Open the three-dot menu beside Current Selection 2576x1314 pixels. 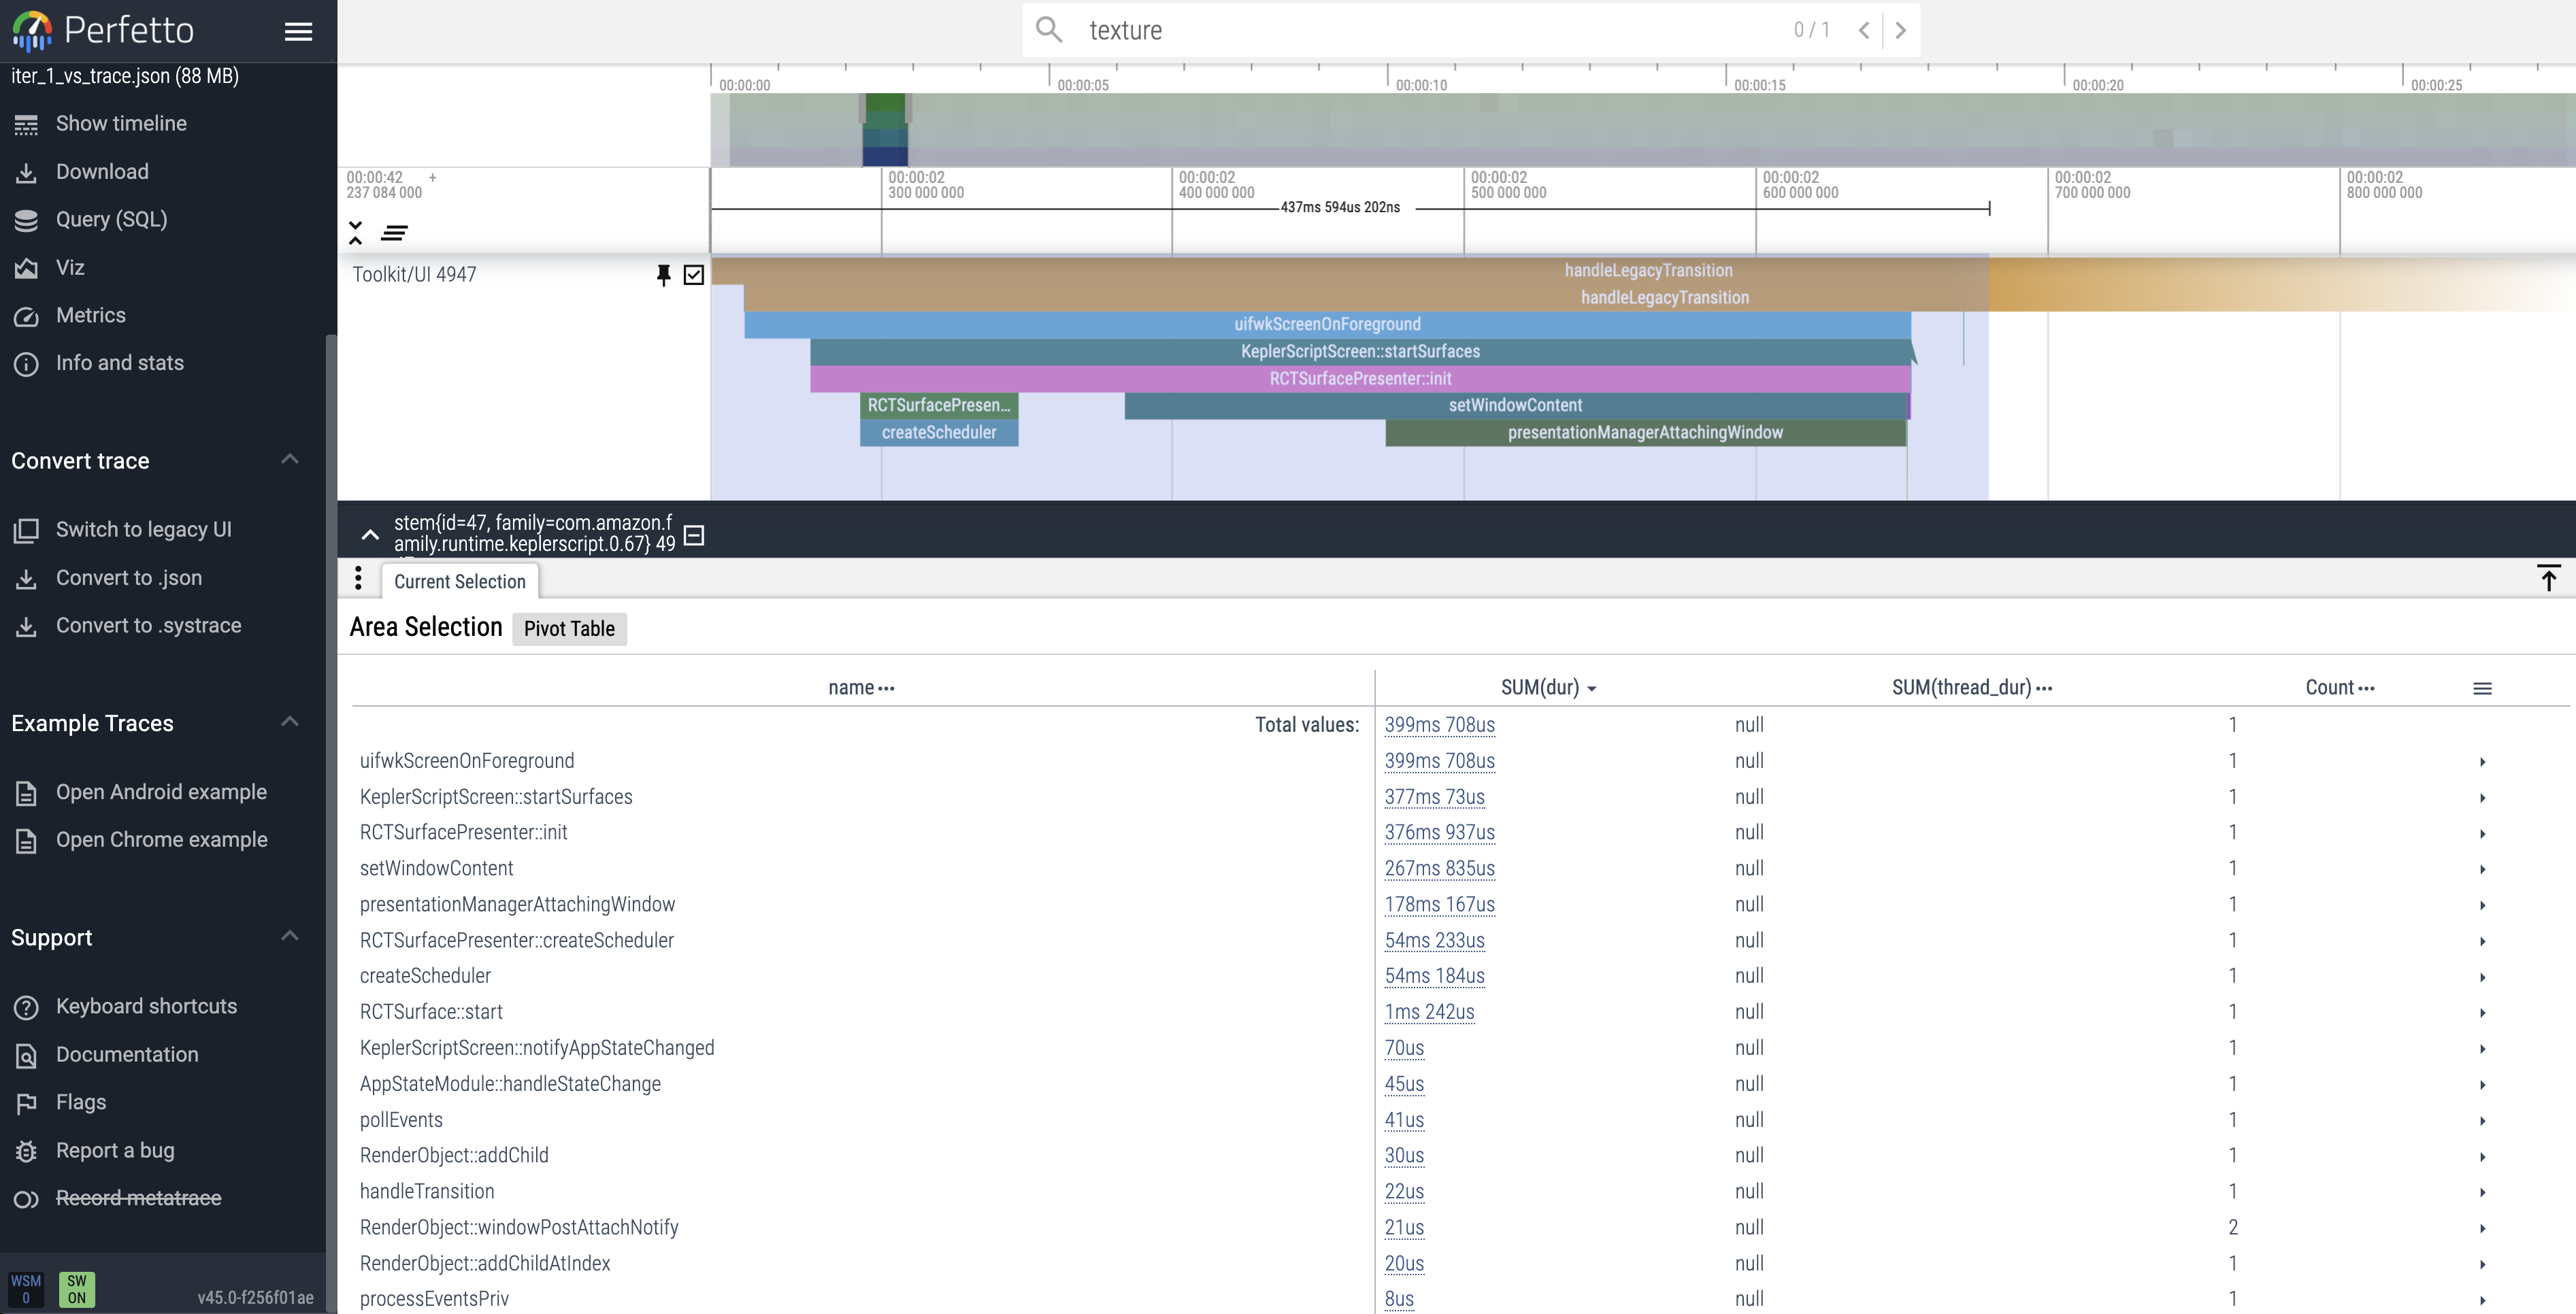pos(358,579)
